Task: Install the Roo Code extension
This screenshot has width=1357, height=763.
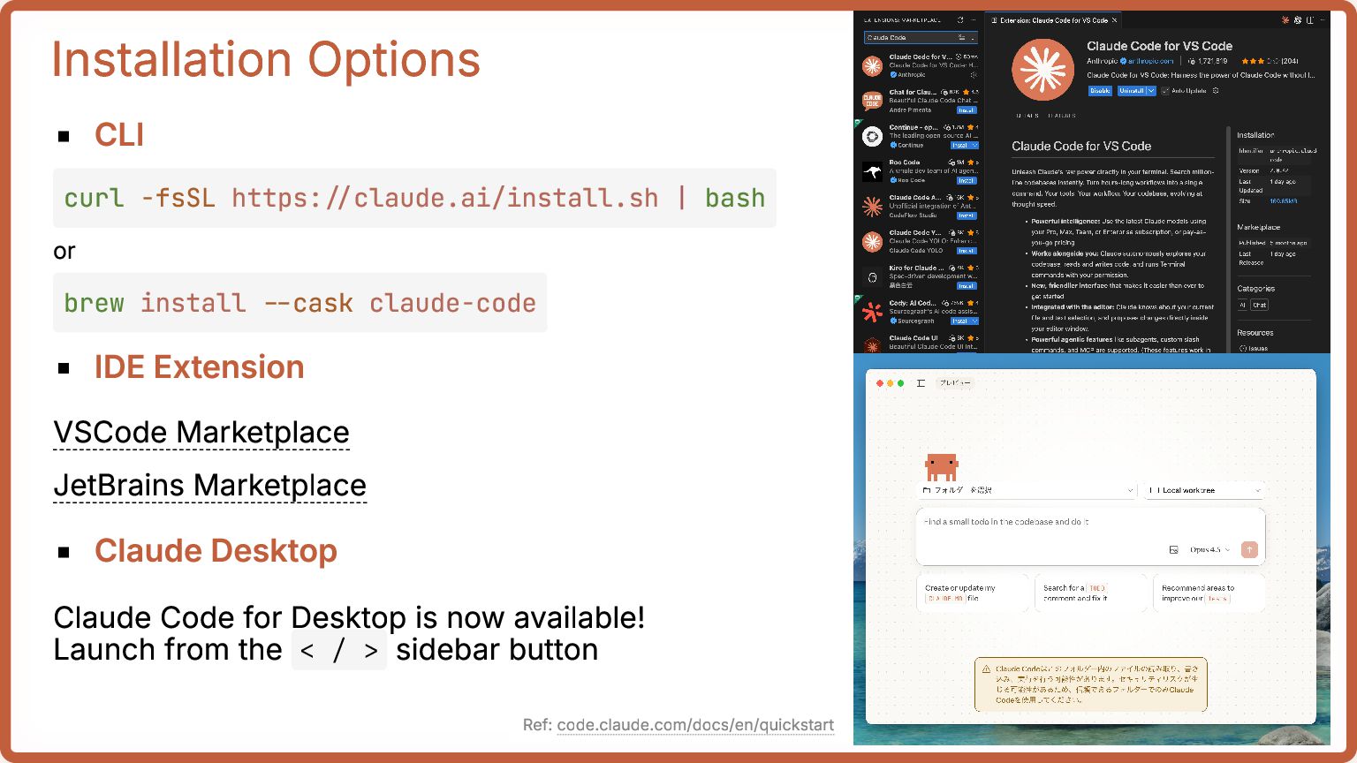Action: click(x=967, y=180)
